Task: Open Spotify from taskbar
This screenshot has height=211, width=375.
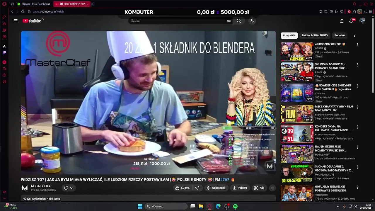Action: click(235, 206)
